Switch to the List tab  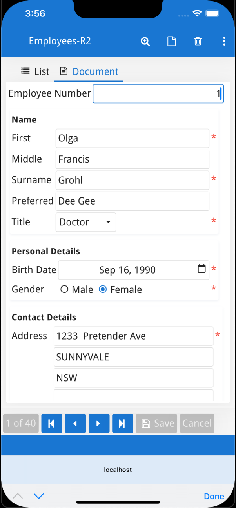35,71
